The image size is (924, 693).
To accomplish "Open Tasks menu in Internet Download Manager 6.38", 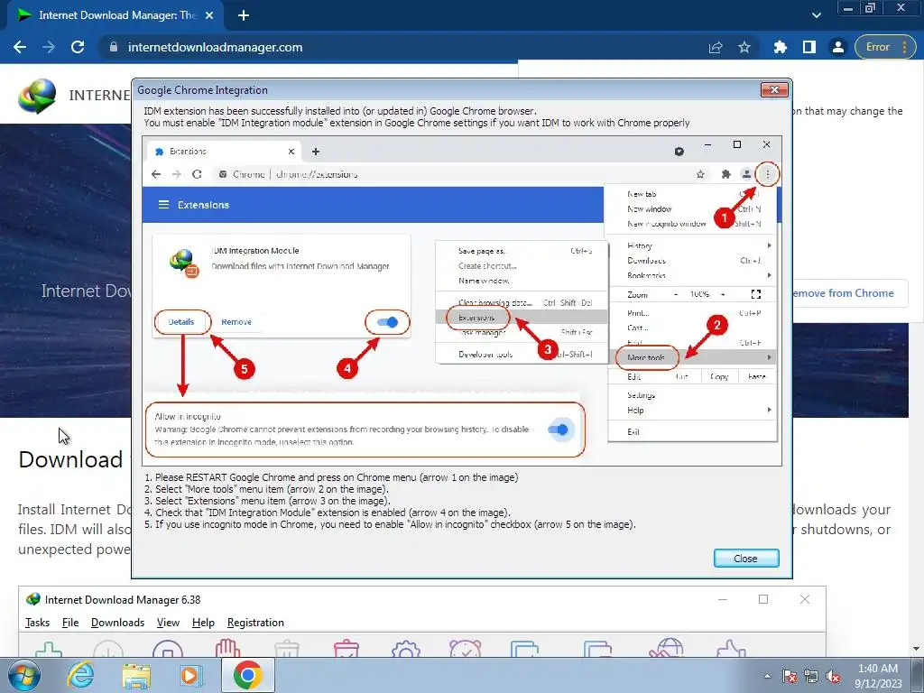I will (37, 623).
